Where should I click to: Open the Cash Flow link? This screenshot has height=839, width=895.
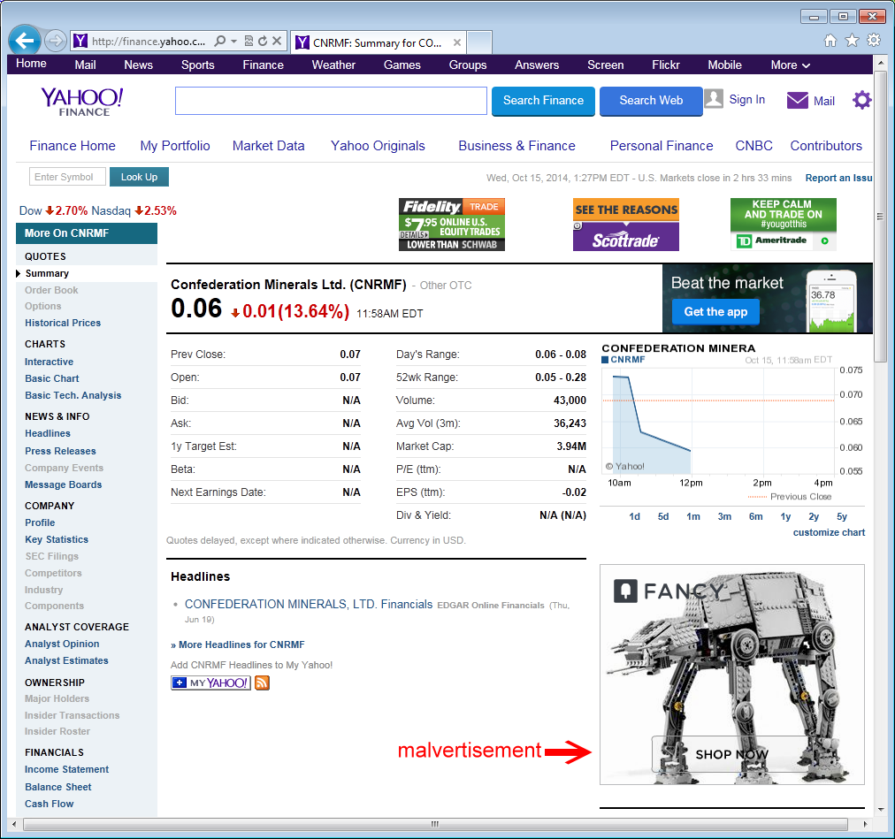click(x=50, y=804)
